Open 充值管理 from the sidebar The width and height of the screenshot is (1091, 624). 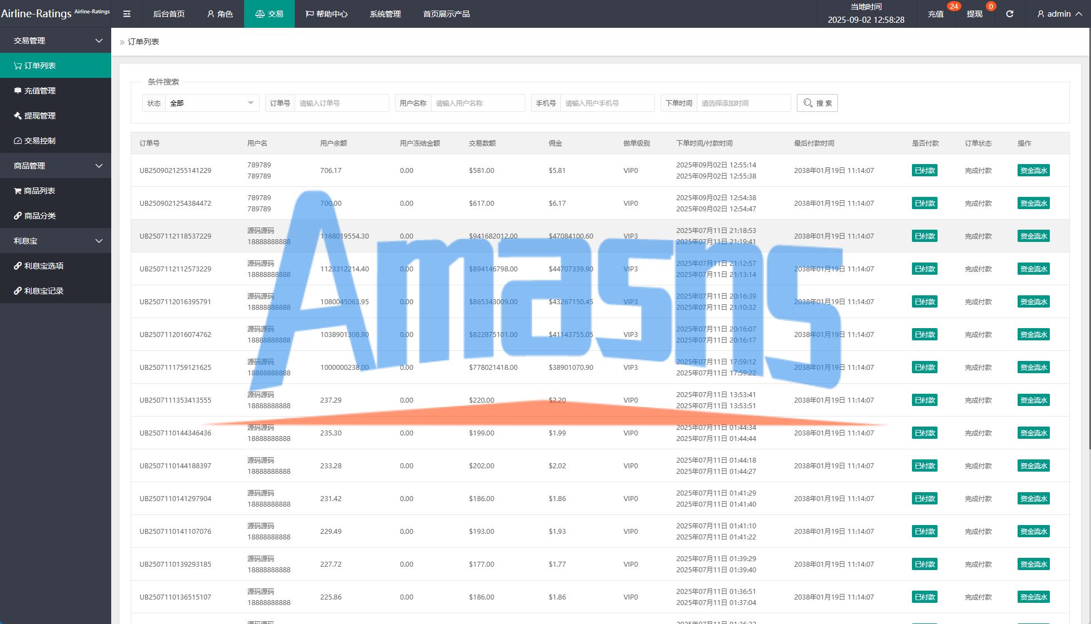pyautogui.click(x=39, y=91)
